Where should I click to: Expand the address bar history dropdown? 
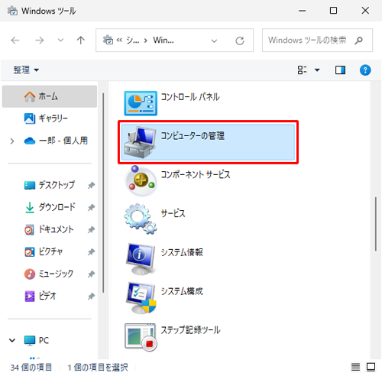(214, 41)
